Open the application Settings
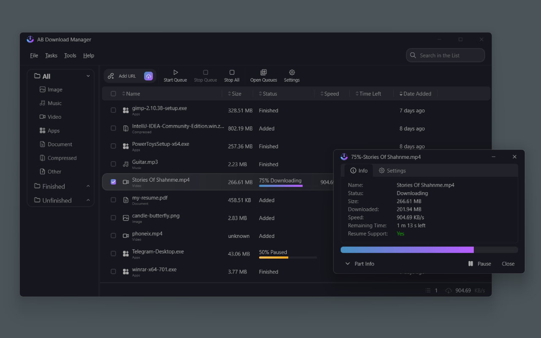541x338 pixels. pyautogui.click(x=292, y=75)
